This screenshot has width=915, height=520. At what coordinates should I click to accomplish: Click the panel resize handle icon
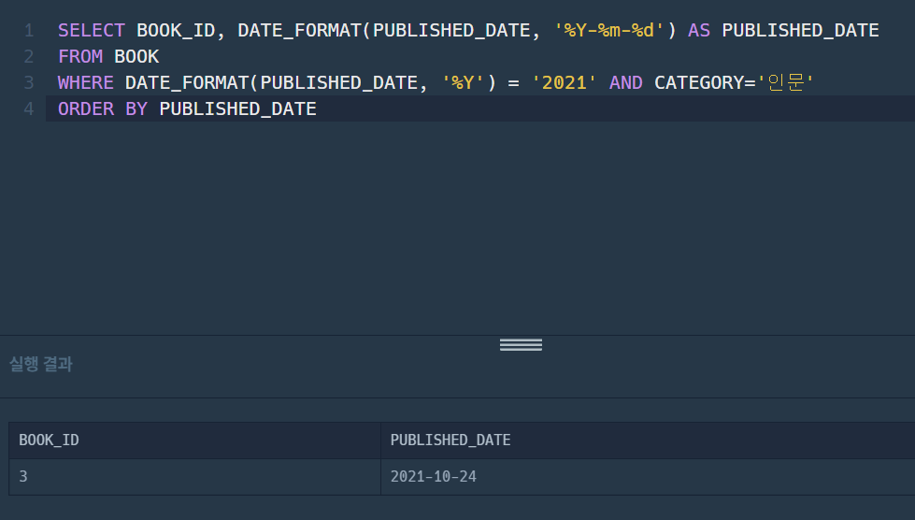[x=521, y=345]
